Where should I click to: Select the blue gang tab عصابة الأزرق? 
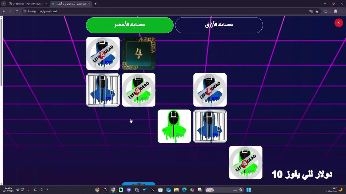219,25
